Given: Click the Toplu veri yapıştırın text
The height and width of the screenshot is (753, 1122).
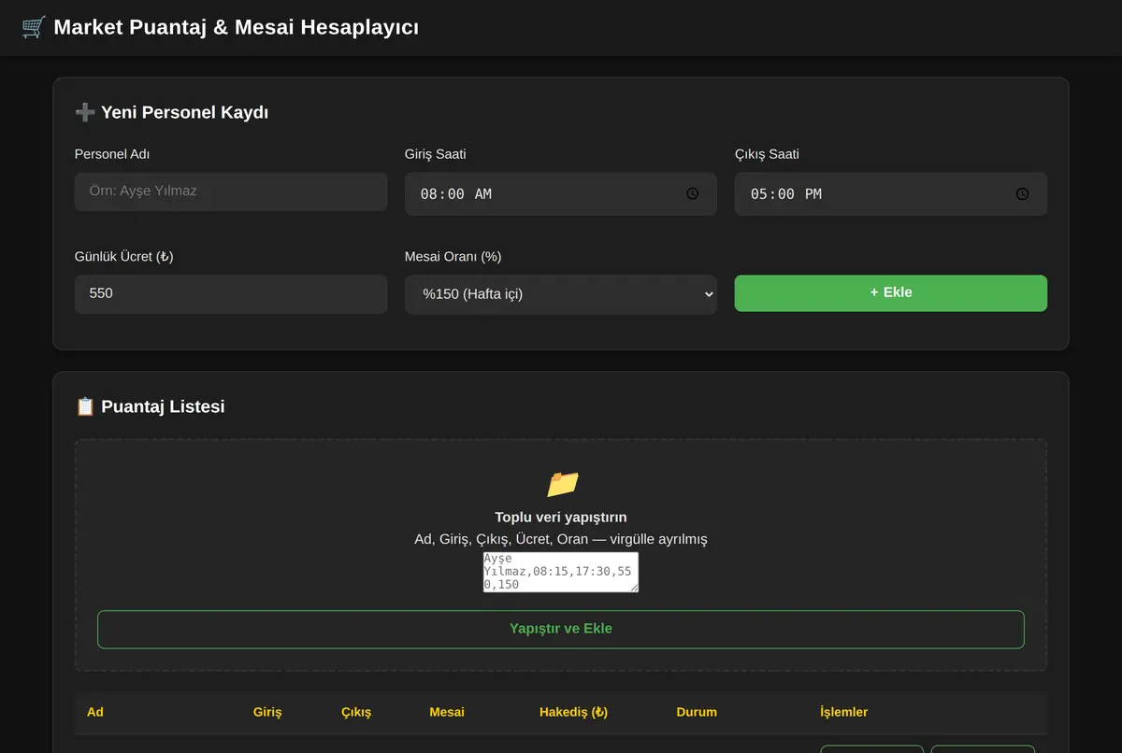Looking at the screenshot, I should (x=561, y=518).
